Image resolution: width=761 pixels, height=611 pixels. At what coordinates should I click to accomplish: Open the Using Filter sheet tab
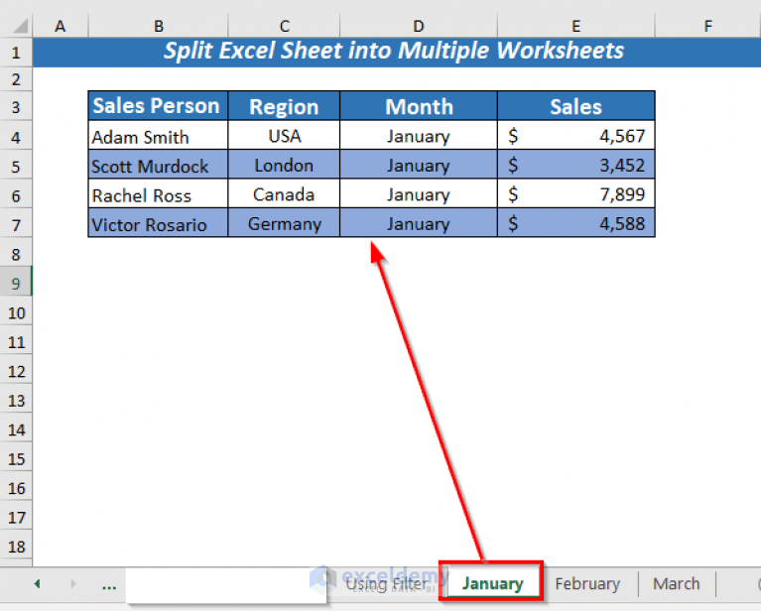[x=386, y=583]
